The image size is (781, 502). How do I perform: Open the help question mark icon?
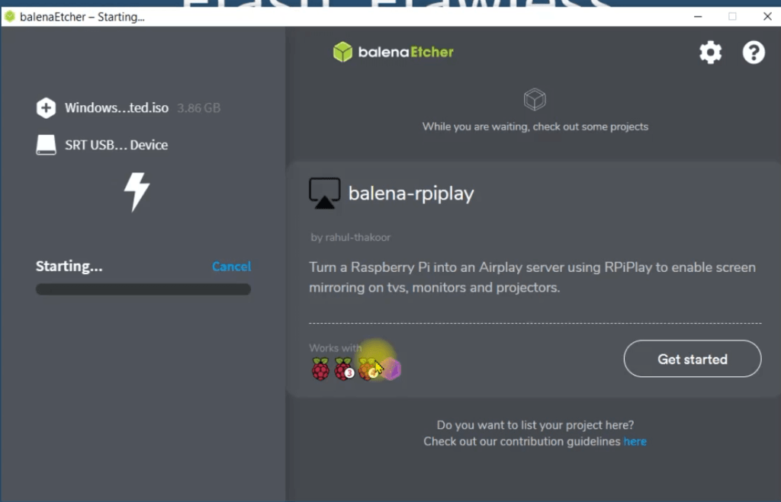[x=754, y=53]
